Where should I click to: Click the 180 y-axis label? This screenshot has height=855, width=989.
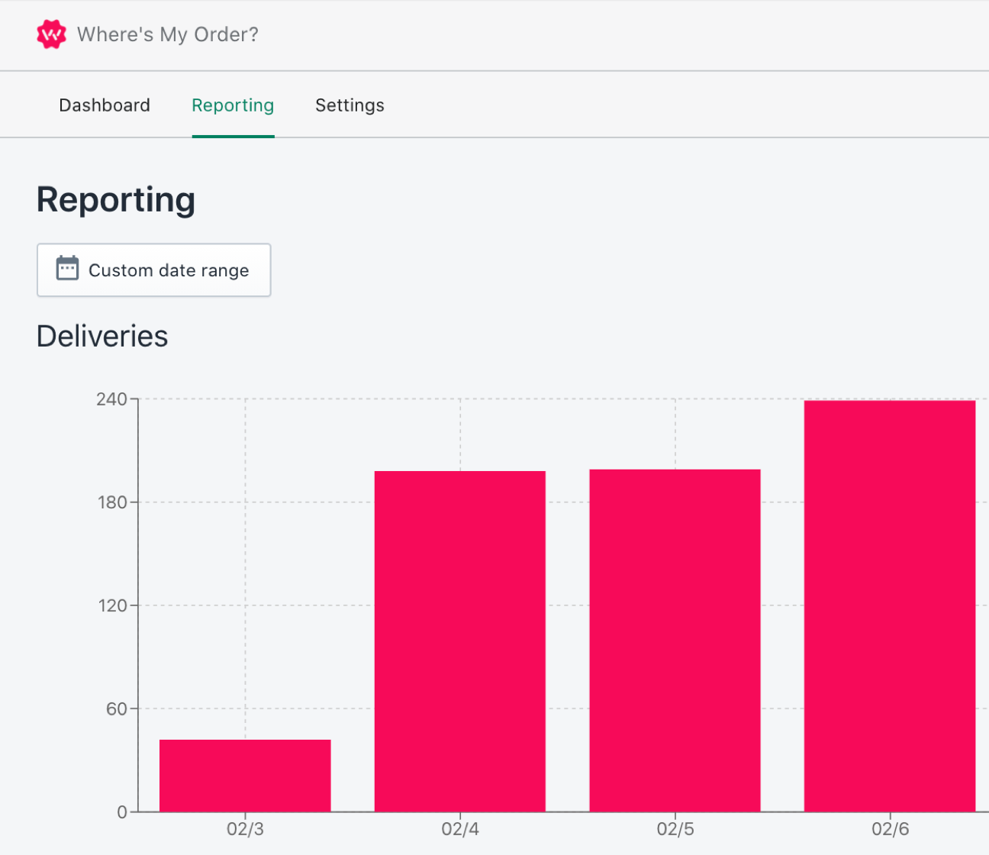coord(112,502)
